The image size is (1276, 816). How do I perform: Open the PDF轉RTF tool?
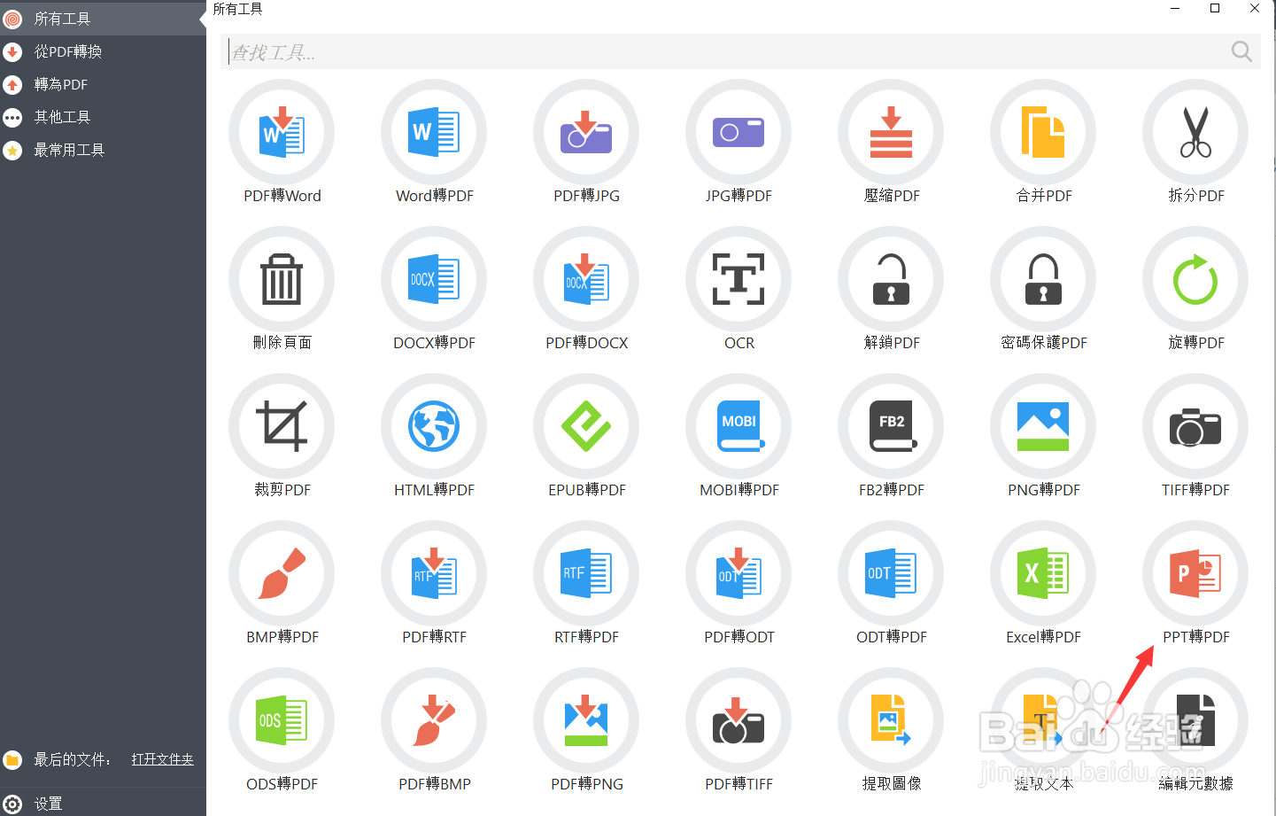(434, 574)
